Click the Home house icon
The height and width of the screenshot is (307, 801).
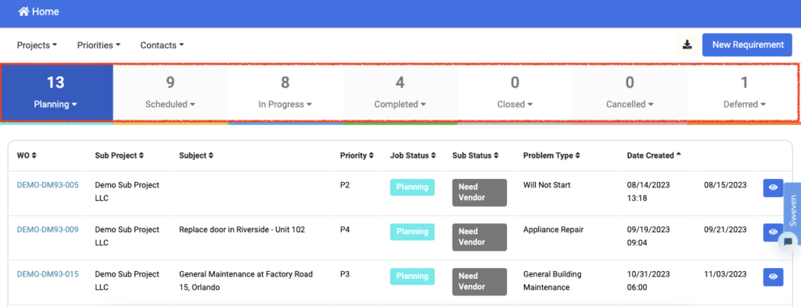click(x=23, y=11)
